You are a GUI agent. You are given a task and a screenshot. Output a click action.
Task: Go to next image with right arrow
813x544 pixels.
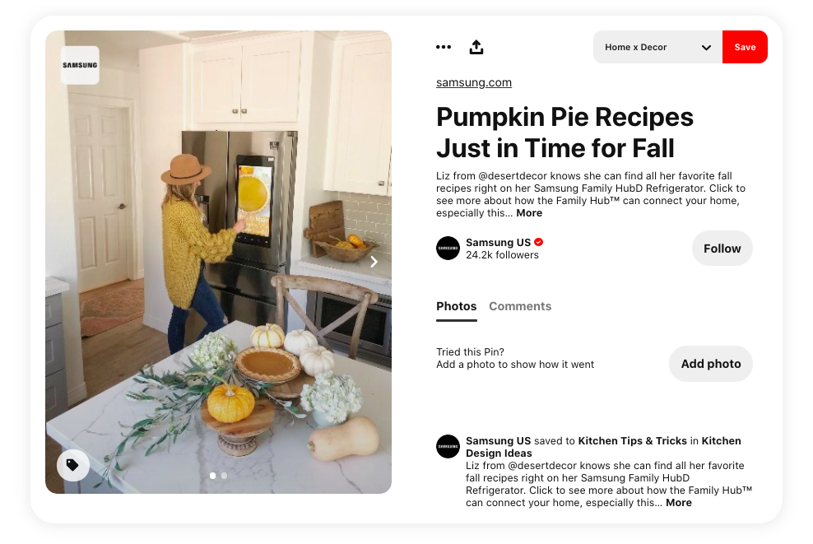point(374,262)
